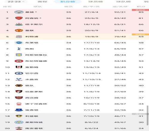Click the vertical scrollbar on right edge

coord(148,116)
